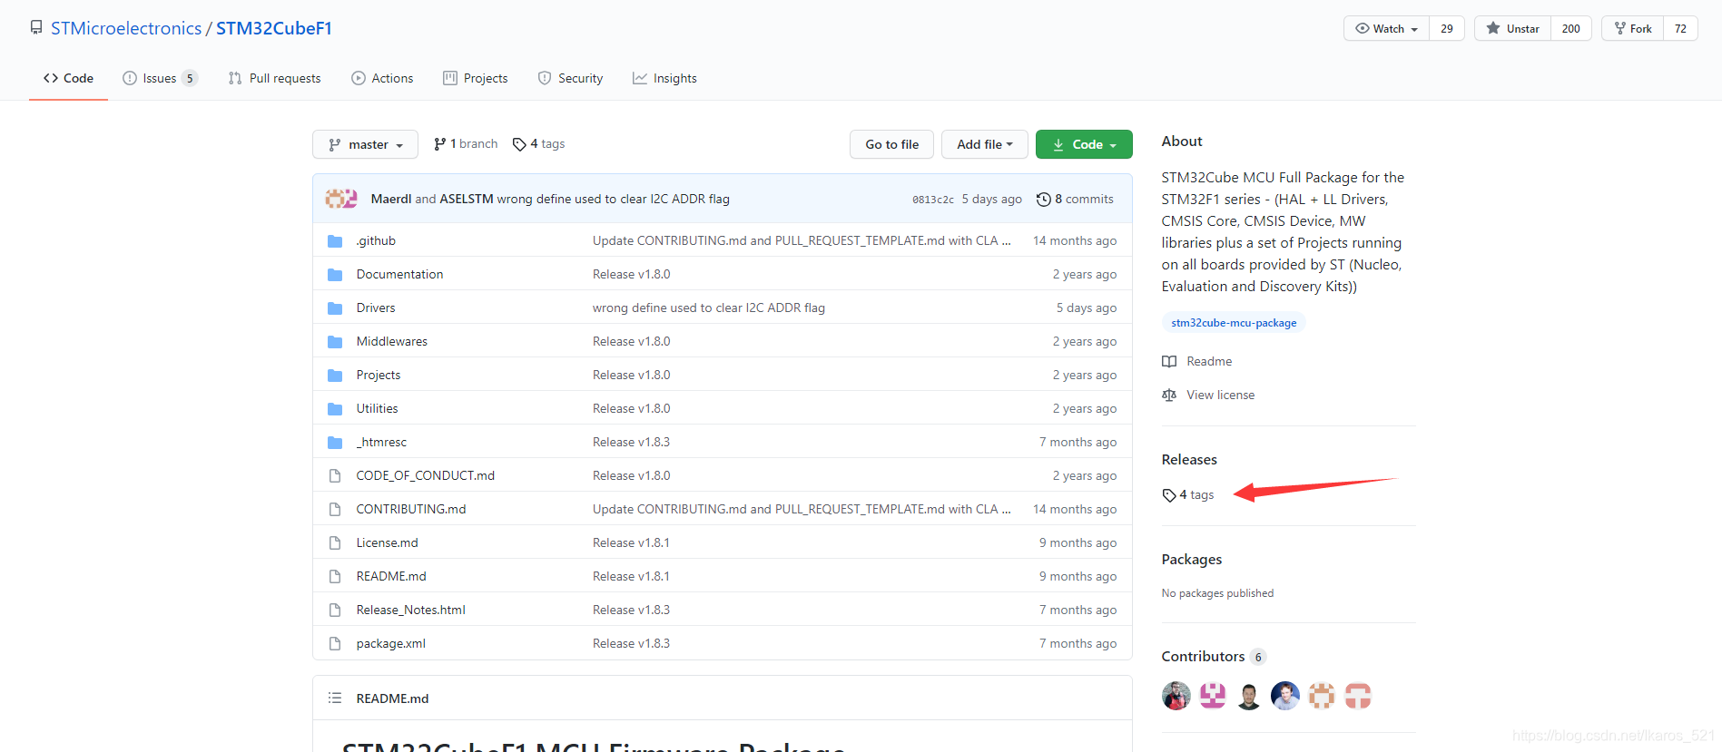The width and height of the screenshot is (1722, 752).
Task: Open the Contributors heading link
Action: (1214, 657)
